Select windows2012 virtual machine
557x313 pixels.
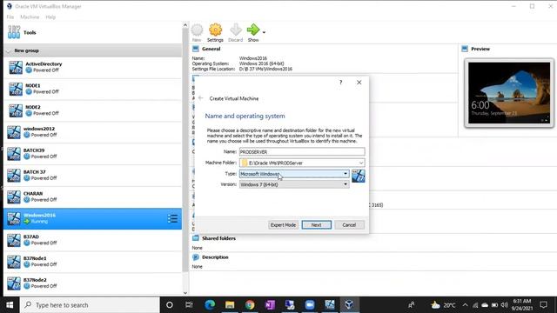[x=92, y=132]
